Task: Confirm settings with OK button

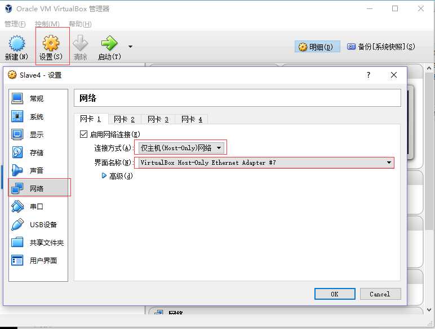Action: point(335,294)
